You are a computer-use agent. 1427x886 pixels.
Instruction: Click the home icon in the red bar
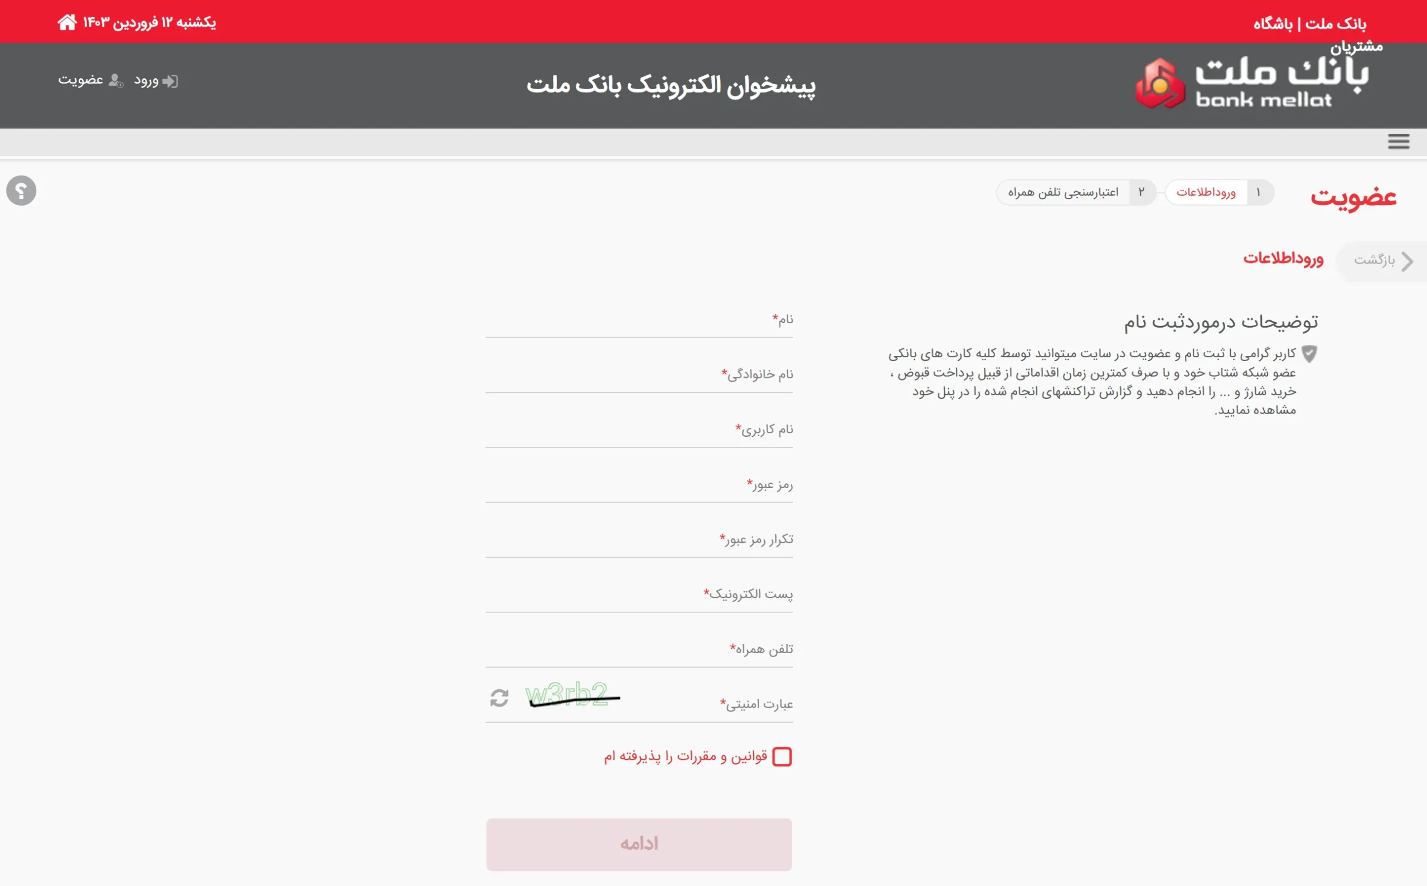pos(67,22)
